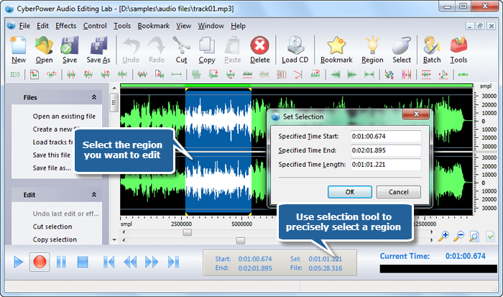
Task: Open the Window menu
Action: 211,26
